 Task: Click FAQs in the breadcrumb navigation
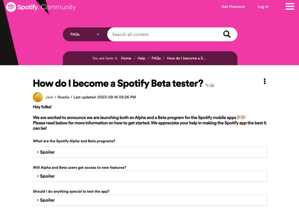[156, 58]
